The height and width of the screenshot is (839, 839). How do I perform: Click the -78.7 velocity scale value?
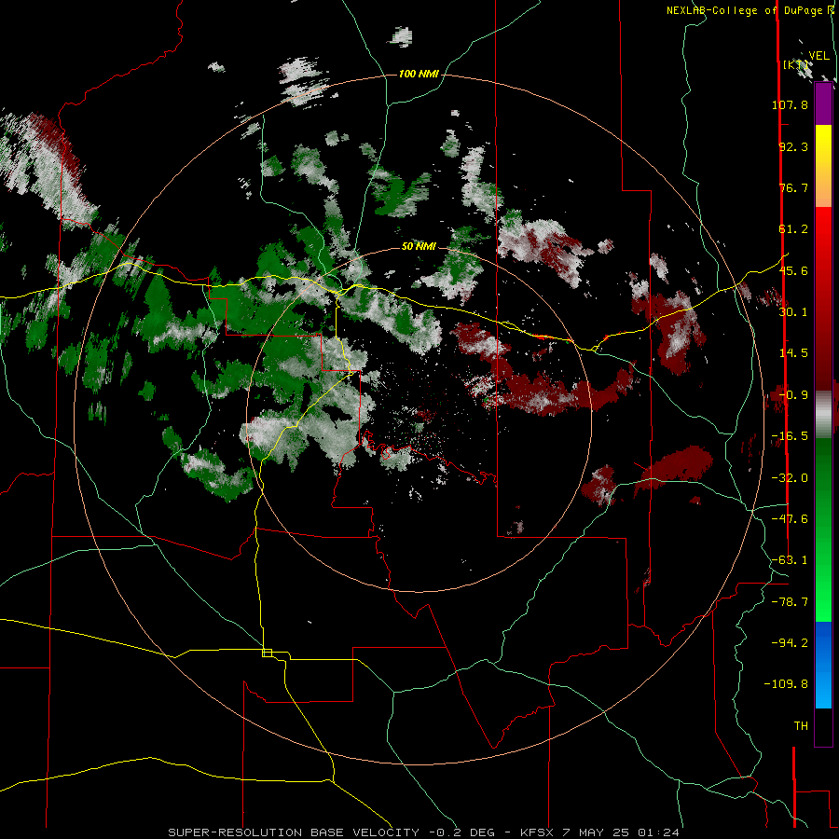point(790,602)
